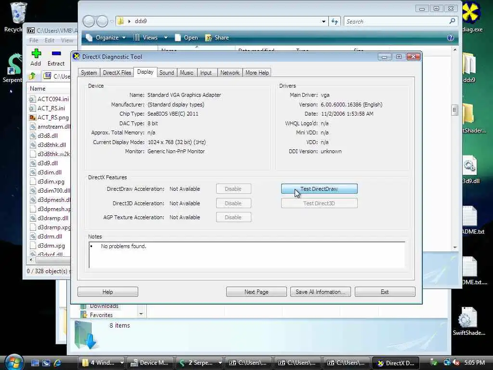Click the Explorer back arrow
This screenshot has height=370, width=493.
click(89, 21)
